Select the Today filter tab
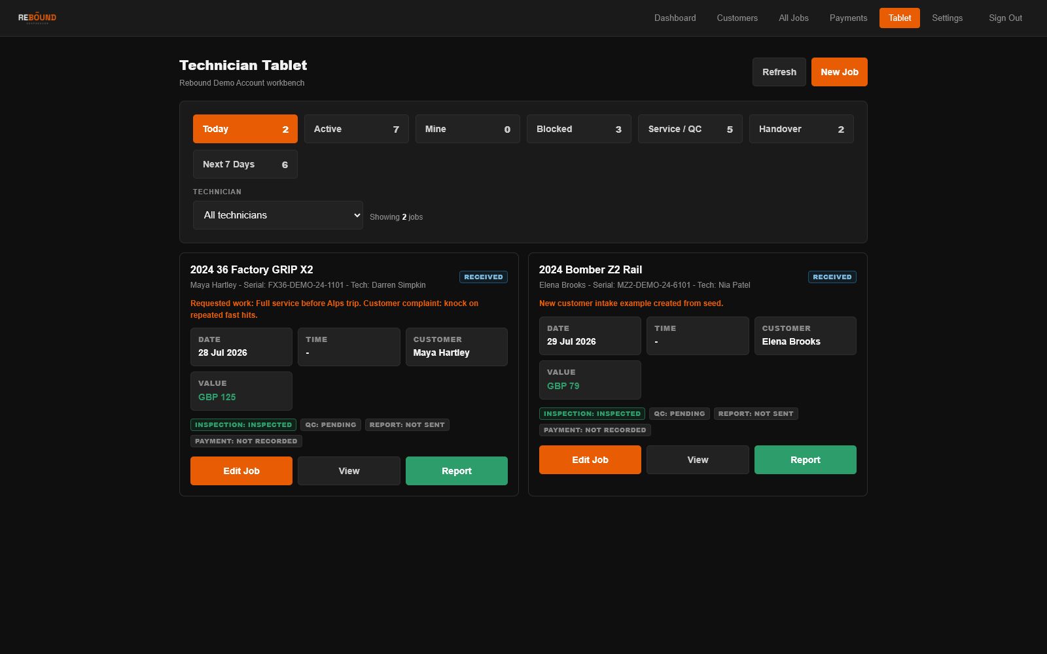The height and width of the screenshot is (654, 1047). pyautogui.click(x=245, y=129)
